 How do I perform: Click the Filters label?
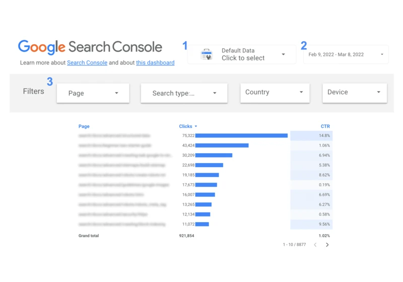(x=33, y=92)
